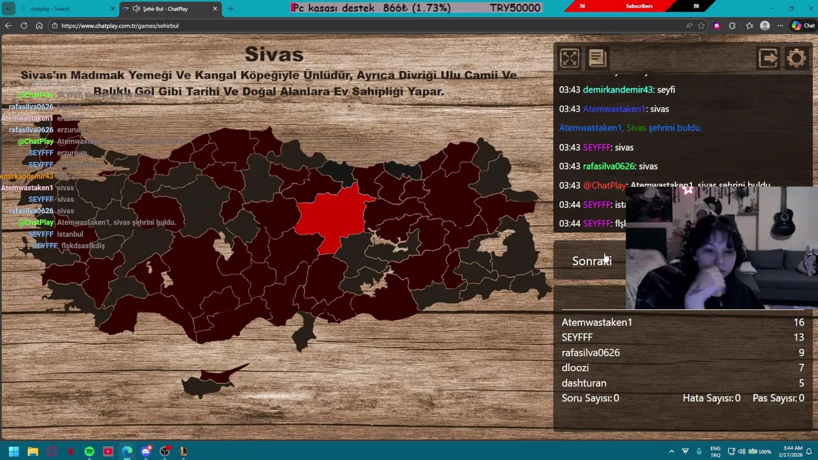The width and height of the screenshot is (818, 460).
Task: Open a new browser tab
Action: coord(231,8)
